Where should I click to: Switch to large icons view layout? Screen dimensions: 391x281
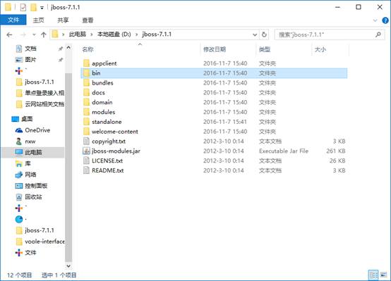(383, 275)
